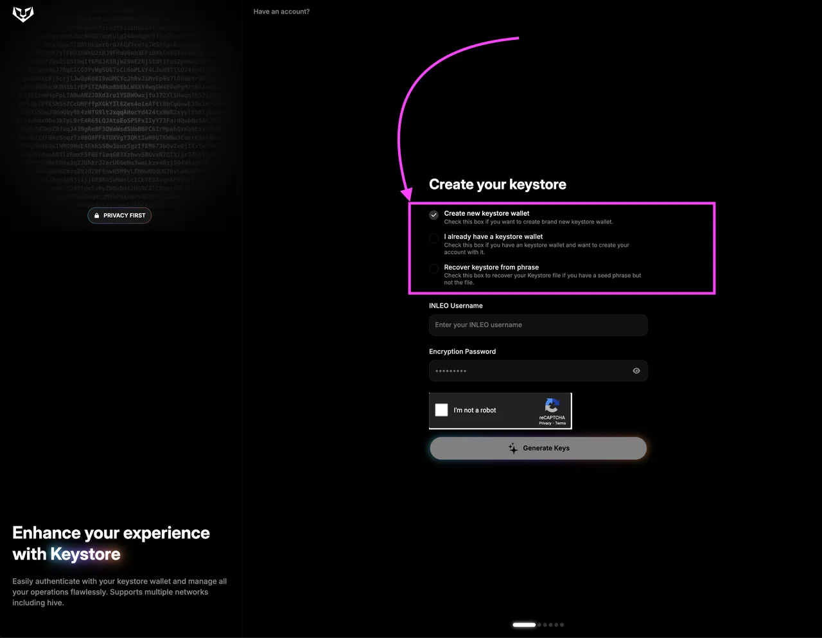
Task: Click the 'Encryption Password' label
Action: point(462,351)
